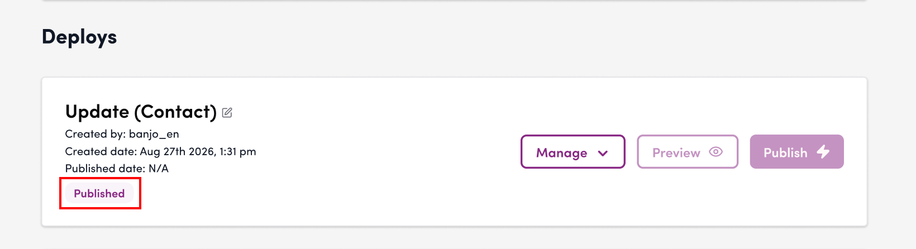
Task: Click the N/A published date value
Action: click(159, 168)
